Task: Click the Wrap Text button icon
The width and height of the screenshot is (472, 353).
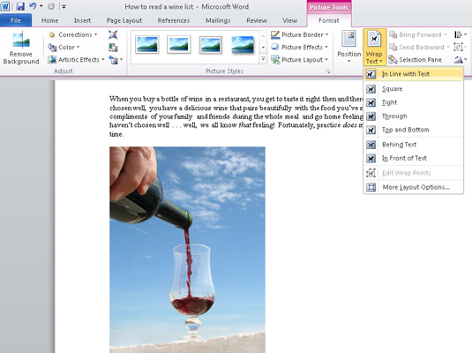Action: click(374, 40)
